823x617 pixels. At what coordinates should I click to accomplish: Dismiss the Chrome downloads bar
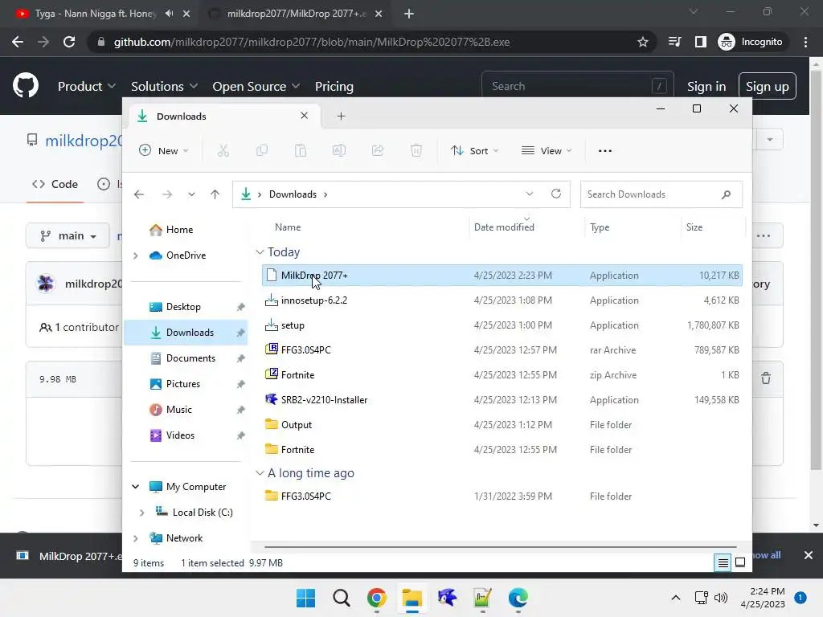click(809, 555)
